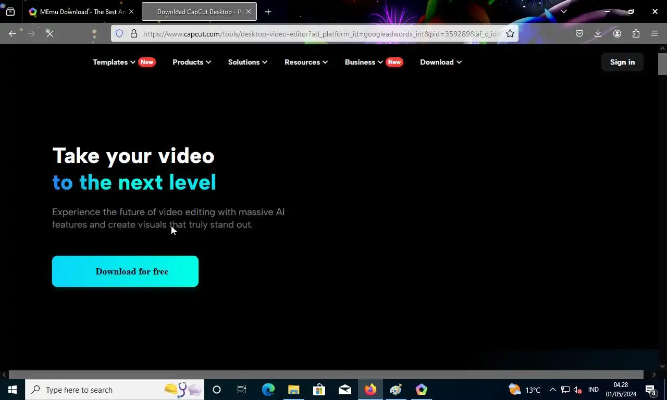Go back to the previous page

pos(13,33)
